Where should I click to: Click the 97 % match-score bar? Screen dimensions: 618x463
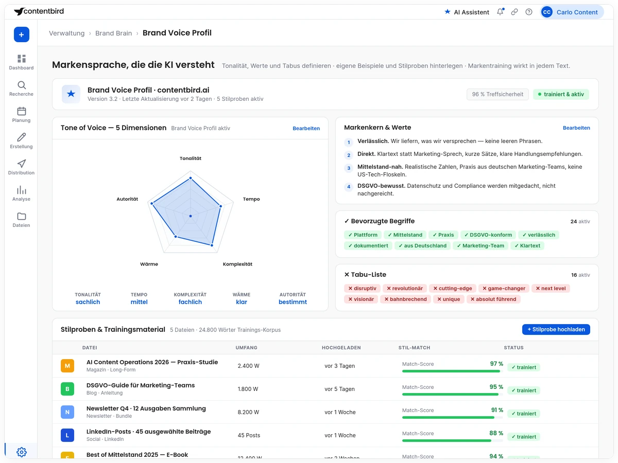coord(453,371)
